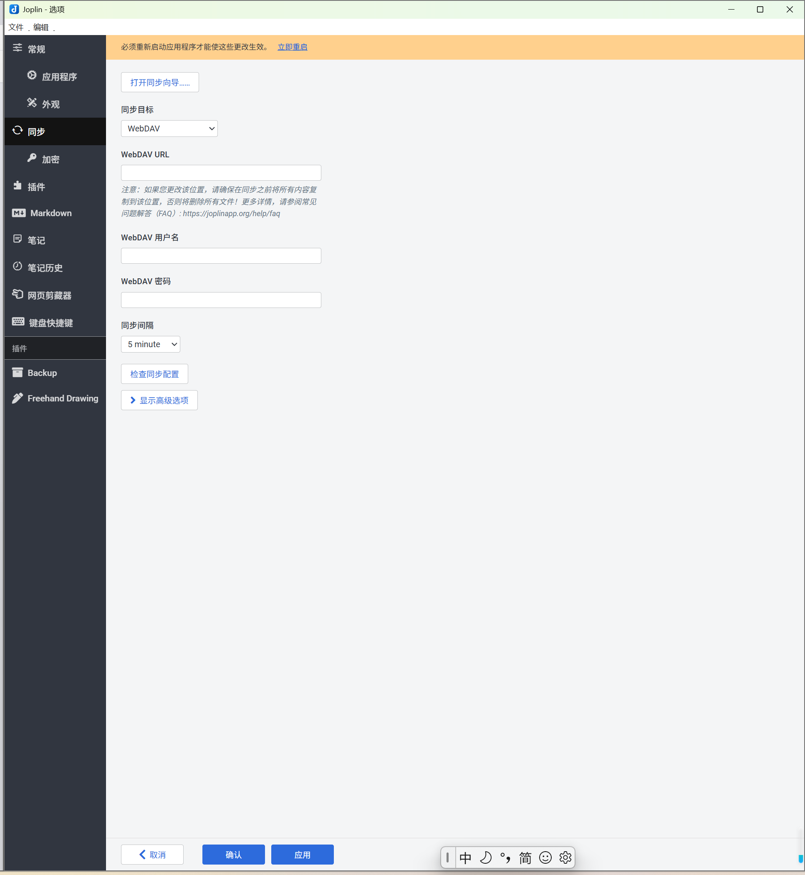Open the 外观 settings section
This screenshot has height=875, width=805.
(56, 103)
